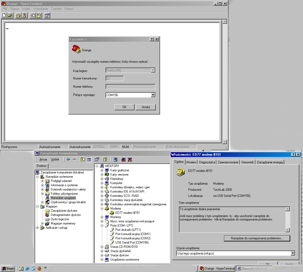Click the Call phone icon in HyperTerminal toolbar
Screen dimensions: 303x272
(18, 15)
